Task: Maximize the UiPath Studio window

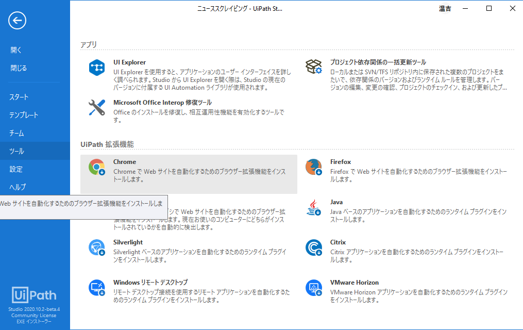Action: tap(489, 9)
